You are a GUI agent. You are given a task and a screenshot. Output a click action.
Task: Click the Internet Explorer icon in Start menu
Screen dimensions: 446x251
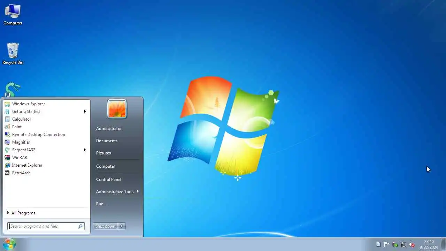coord(7,165)
